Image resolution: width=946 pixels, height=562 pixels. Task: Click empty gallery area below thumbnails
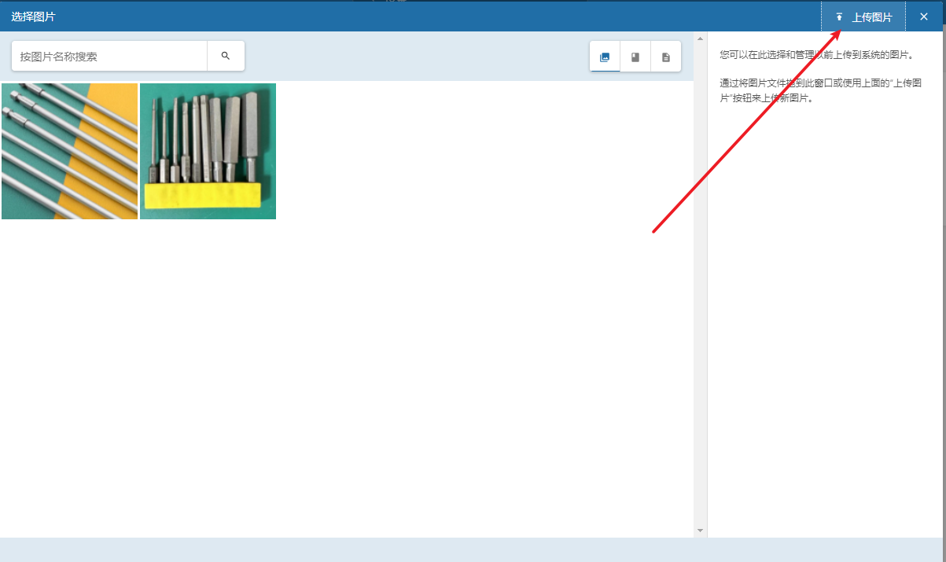click(346, 377)
